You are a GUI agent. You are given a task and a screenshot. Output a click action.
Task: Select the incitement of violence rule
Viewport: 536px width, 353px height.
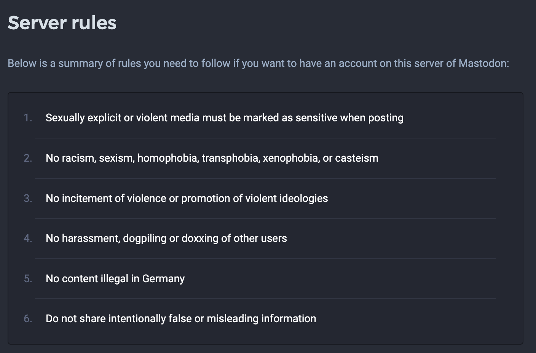pyautogui.click(x=187, y=199)
